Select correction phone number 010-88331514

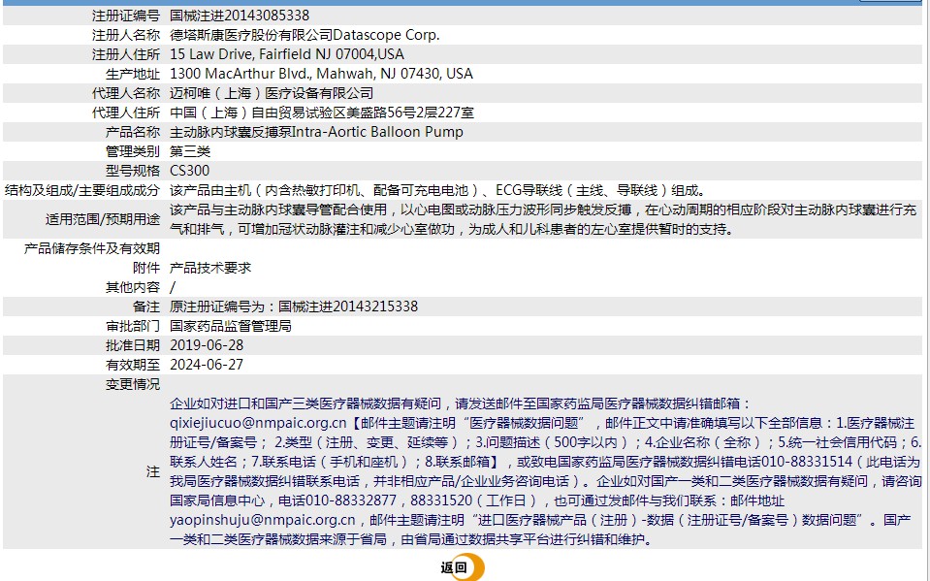[807, 462]
